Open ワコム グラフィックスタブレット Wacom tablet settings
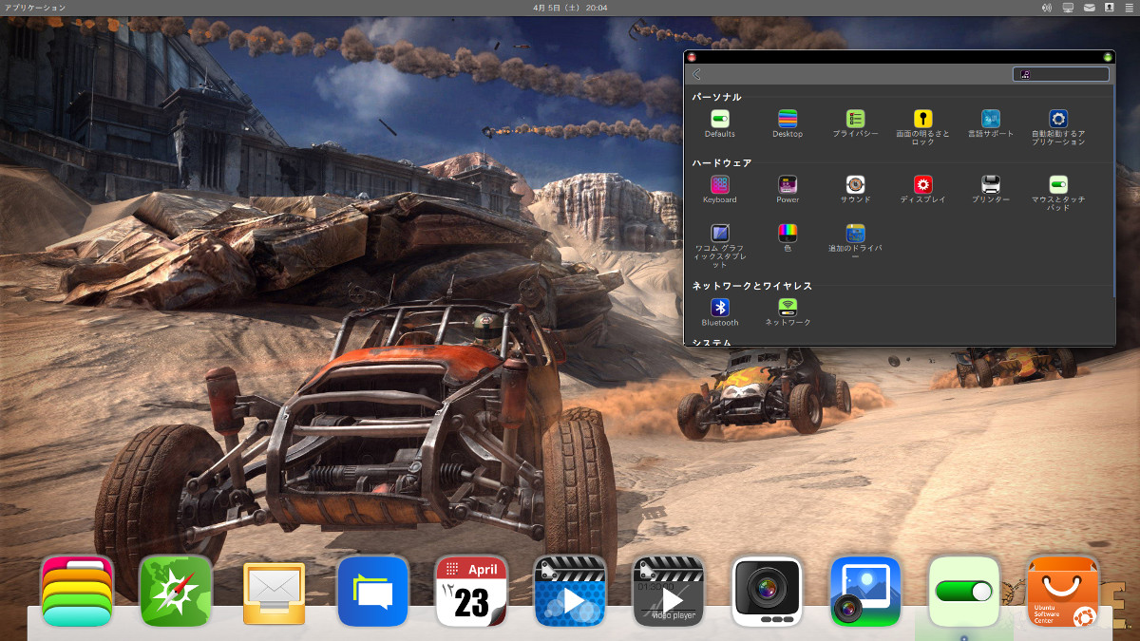This screenshot has height=641, width=1140. (x=720, y=246)
